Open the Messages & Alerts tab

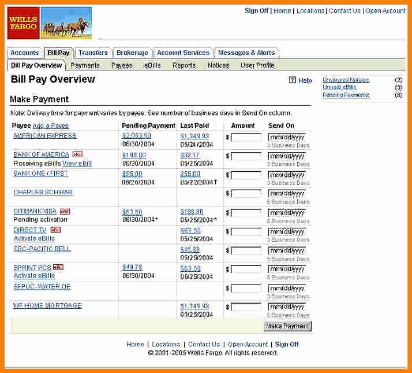point(246,53)
